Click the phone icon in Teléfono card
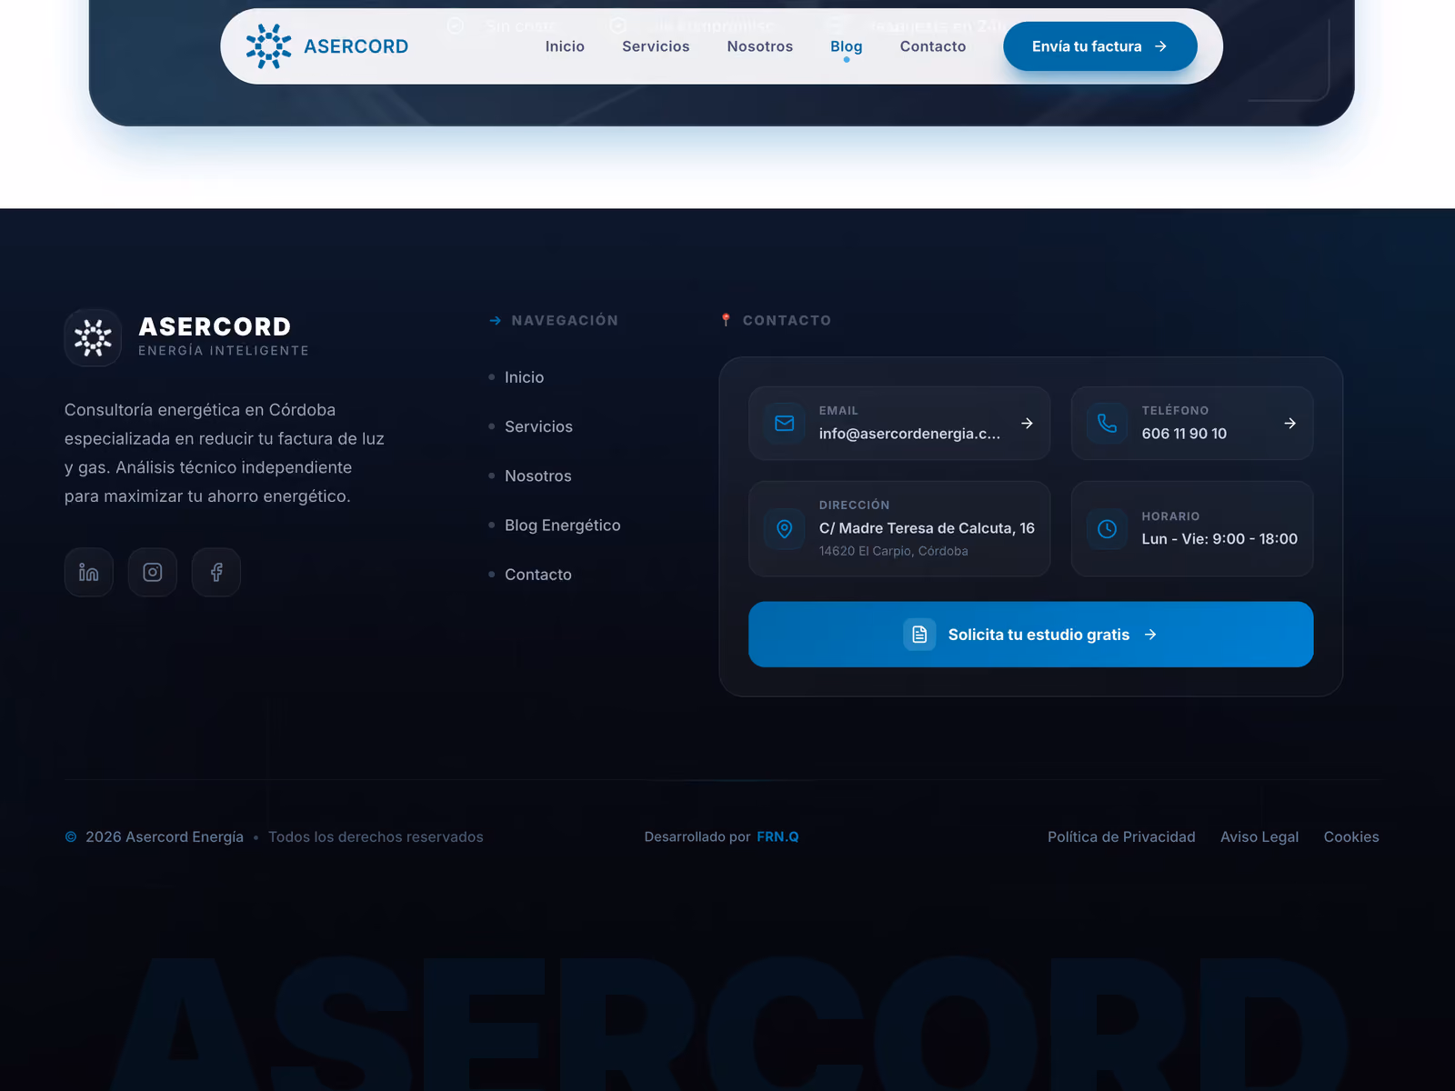Screen dimensions: 1455x1091 coord(1107,423)
